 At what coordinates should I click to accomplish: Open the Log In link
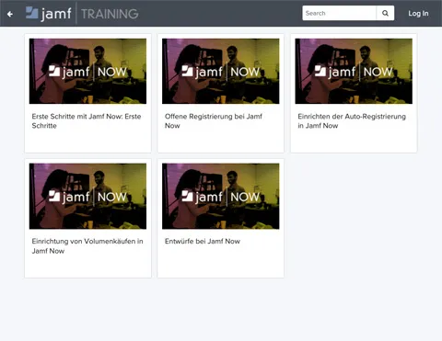[x=418, y=14]
